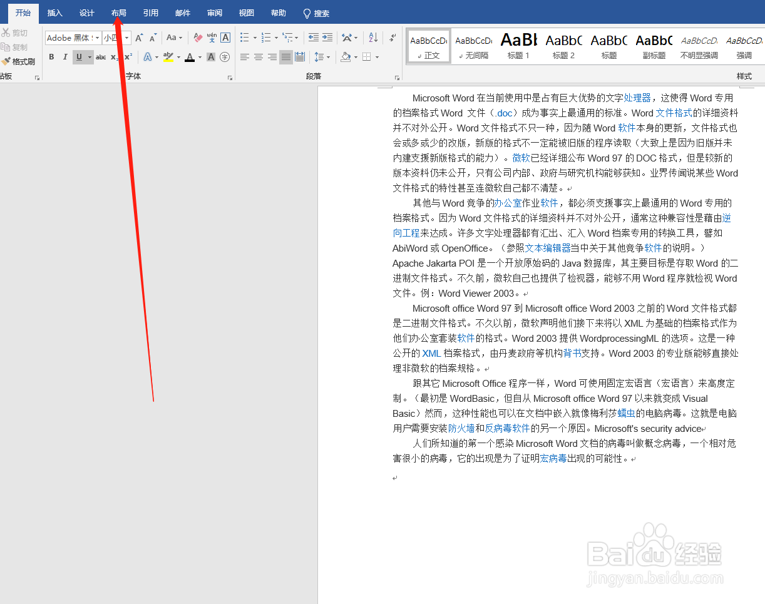Increase font size with grow font icon
The image size is (765, 604).
click(x=139, y=38)
